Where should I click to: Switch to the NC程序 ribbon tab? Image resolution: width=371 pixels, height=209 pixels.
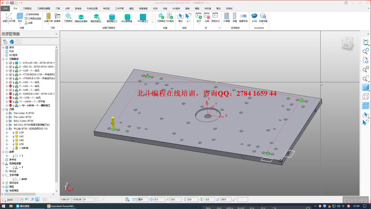pyautogui.click(x=176, y=9)
